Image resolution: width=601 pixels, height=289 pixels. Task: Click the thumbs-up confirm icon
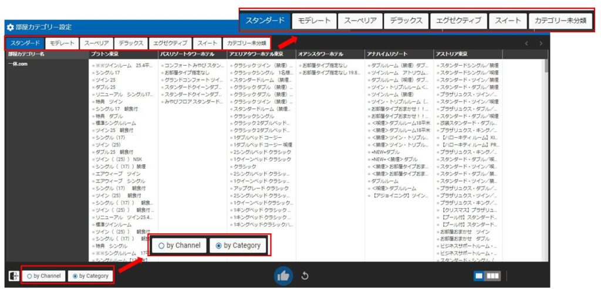pyautogui.click(x=283, y=276)
